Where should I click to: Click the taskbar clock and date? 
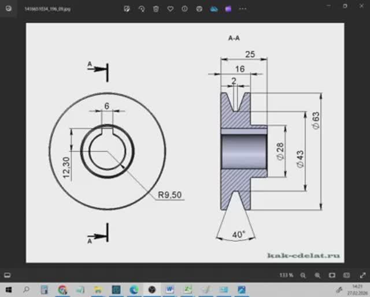pyautogui.click(x=358, y=290)
